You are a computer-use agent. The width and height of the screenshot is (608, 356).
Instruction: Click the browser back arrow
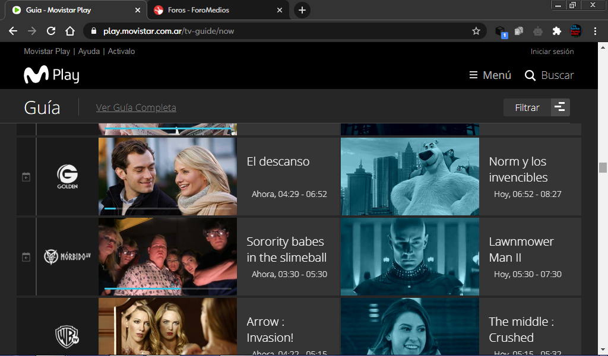pyautogui.click(x=13, y=31)
